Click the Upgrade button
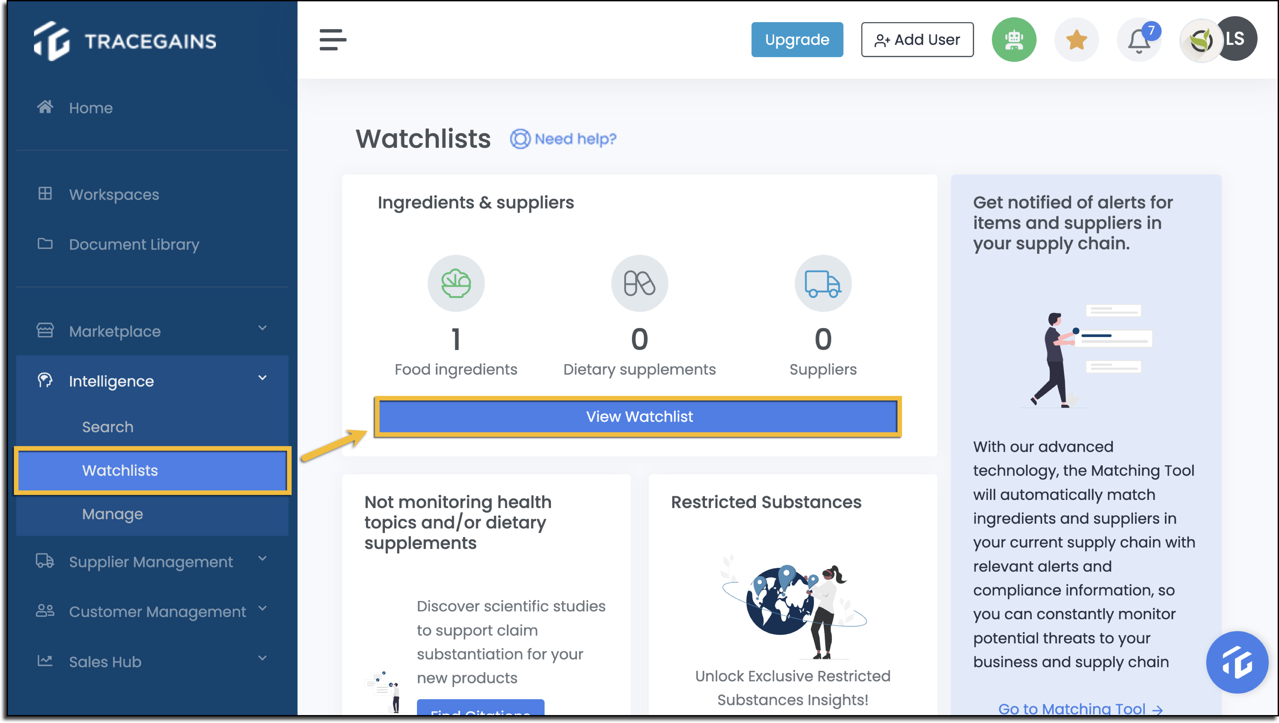Screen dimensions: 1279x723 pyautogui.click(x=797, y=40)
